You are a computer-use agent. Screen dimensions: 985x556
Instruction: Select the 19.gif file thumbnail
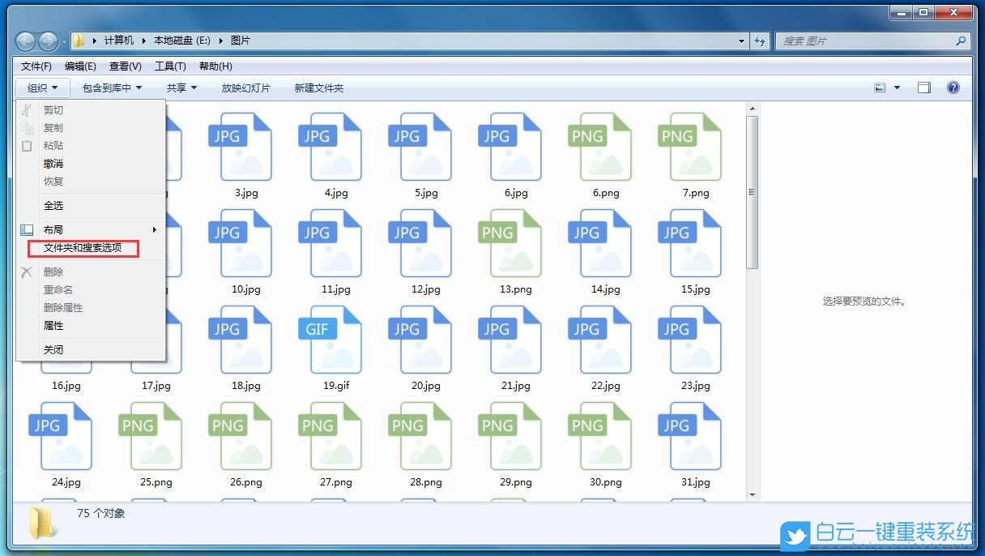(335, 340)
